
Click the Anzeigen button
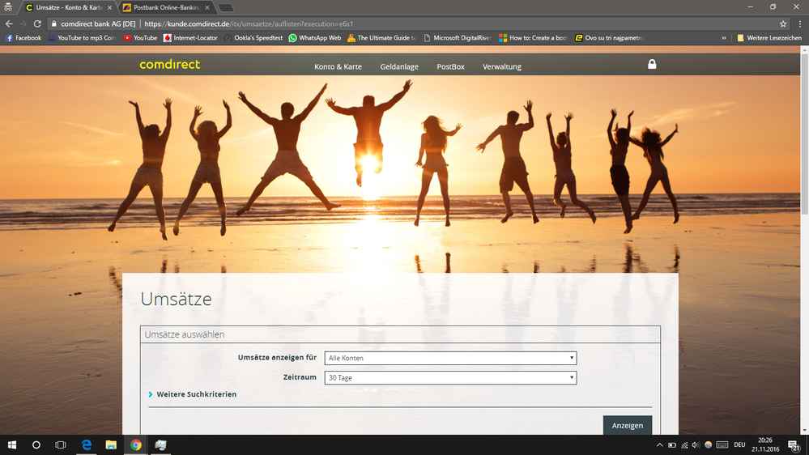pyautogui.click(x=627, y=425)
